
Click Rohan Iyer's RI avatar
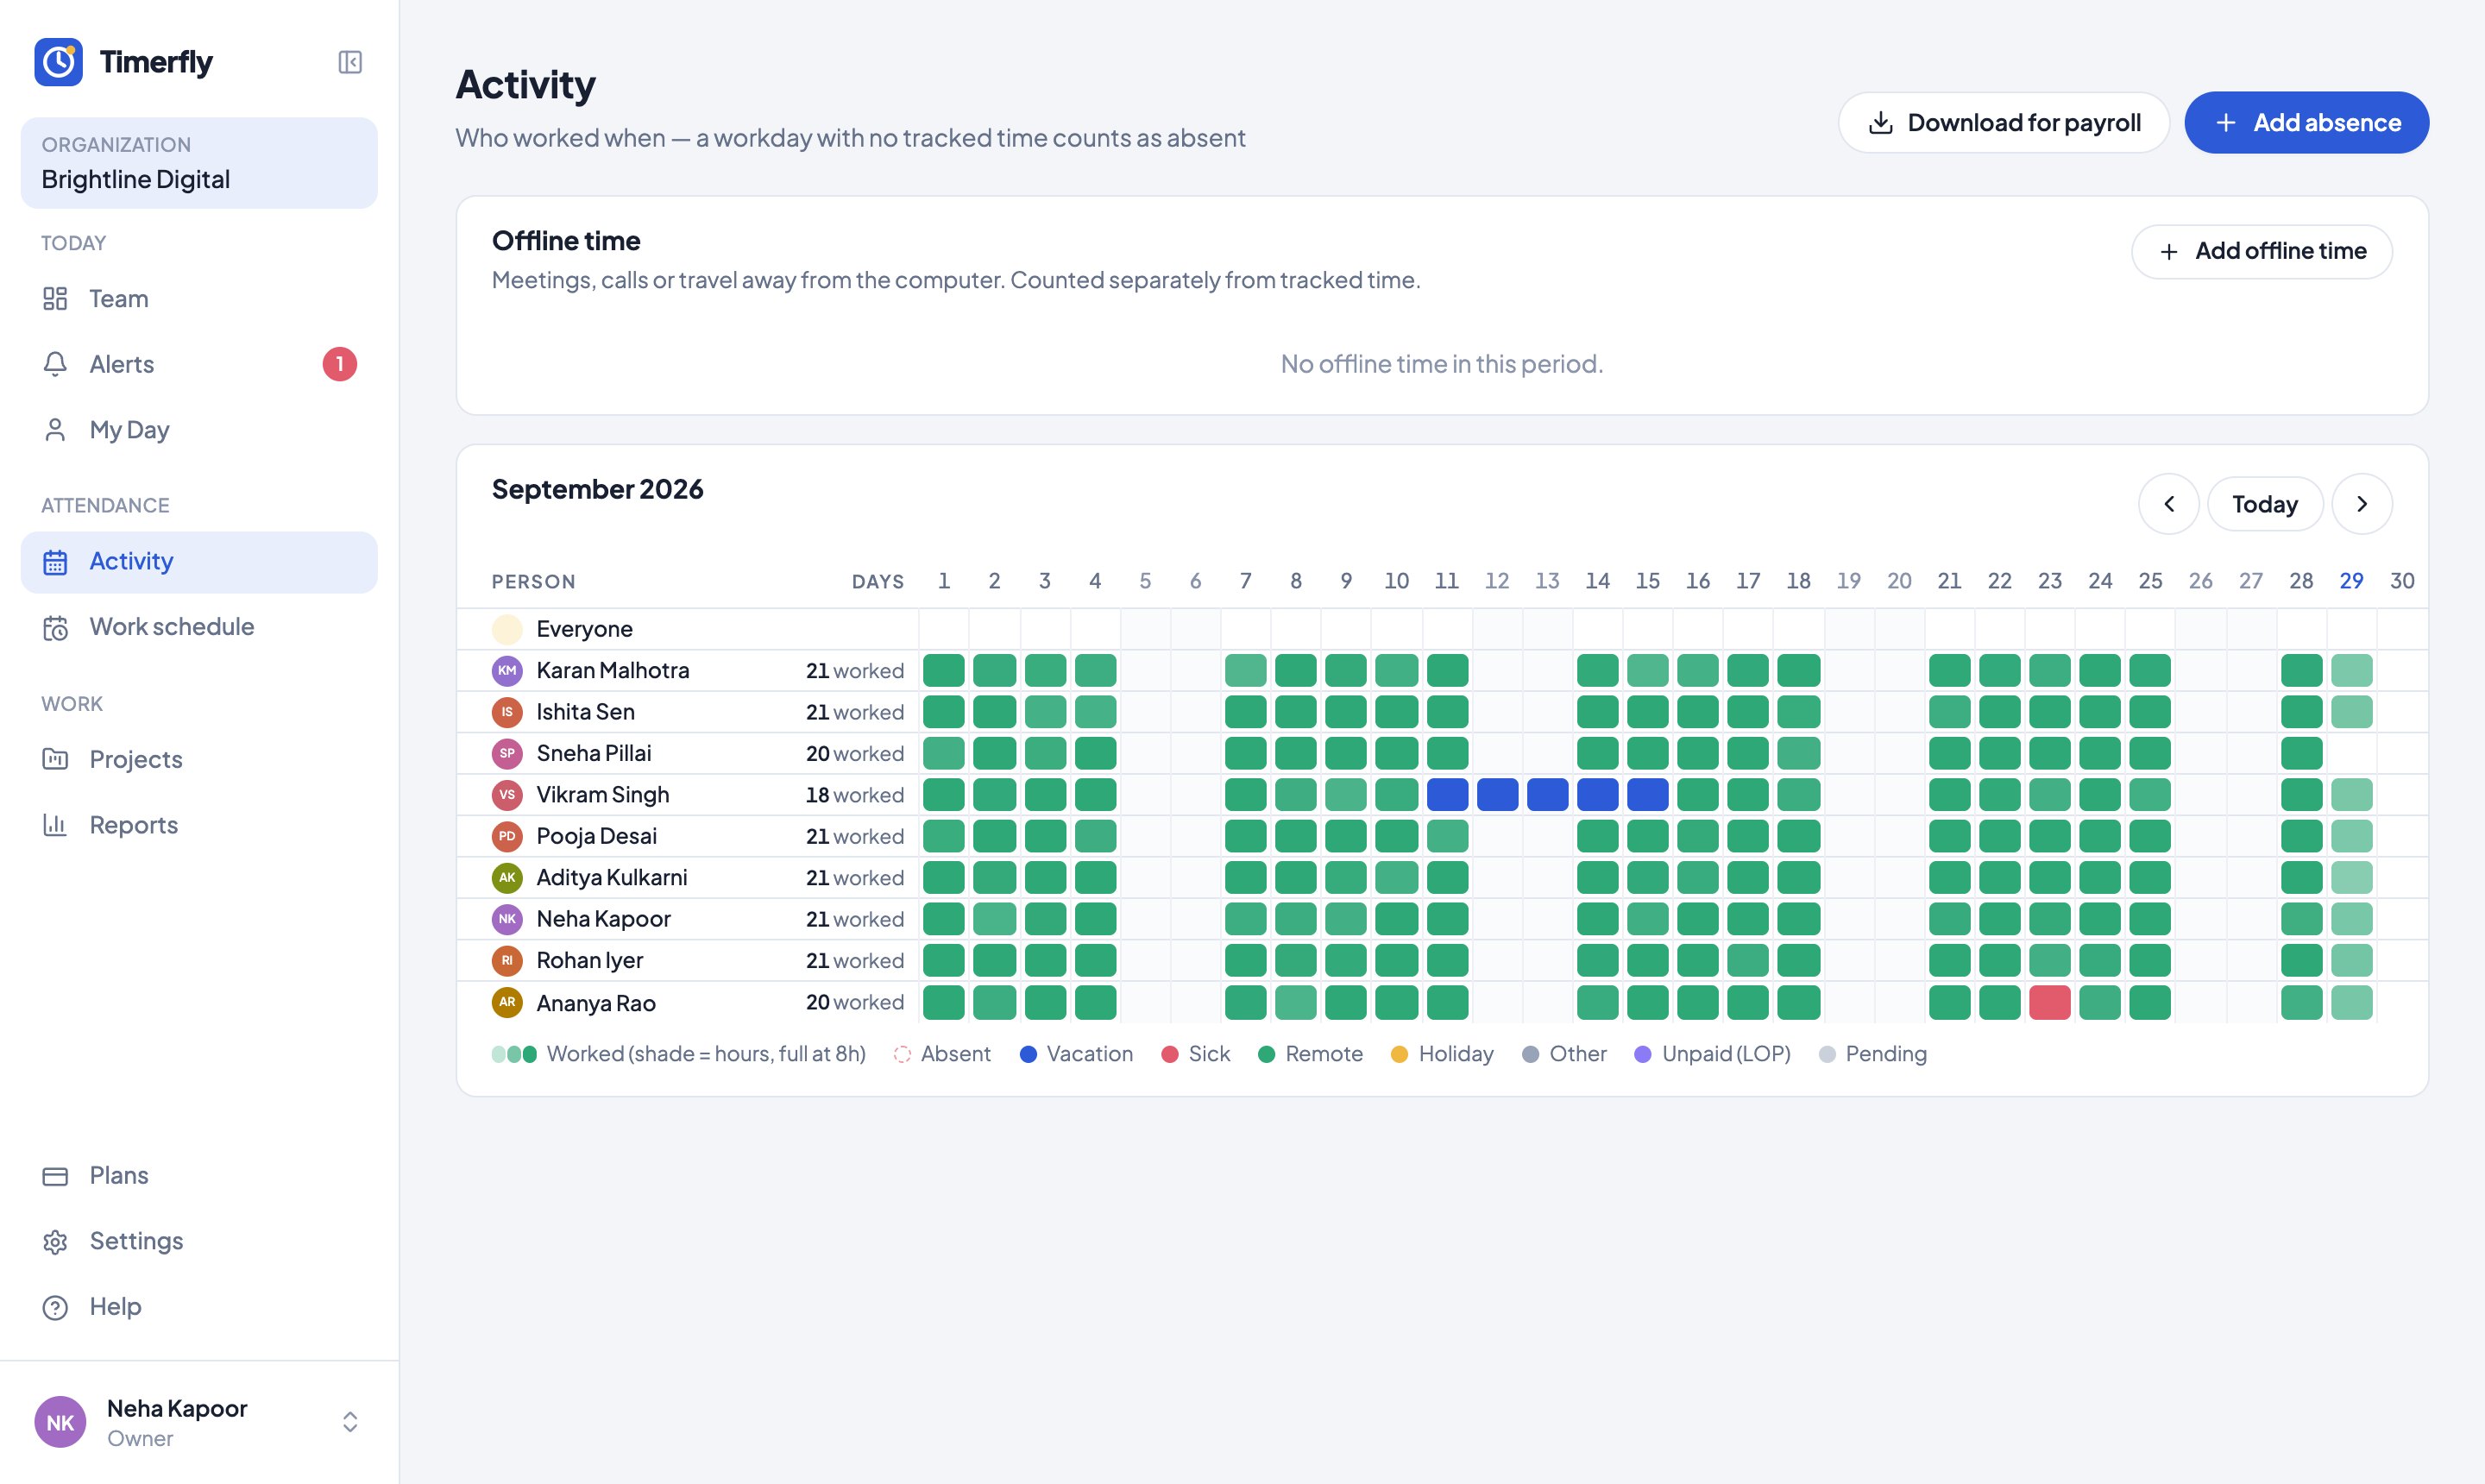[x=507, y=960]
